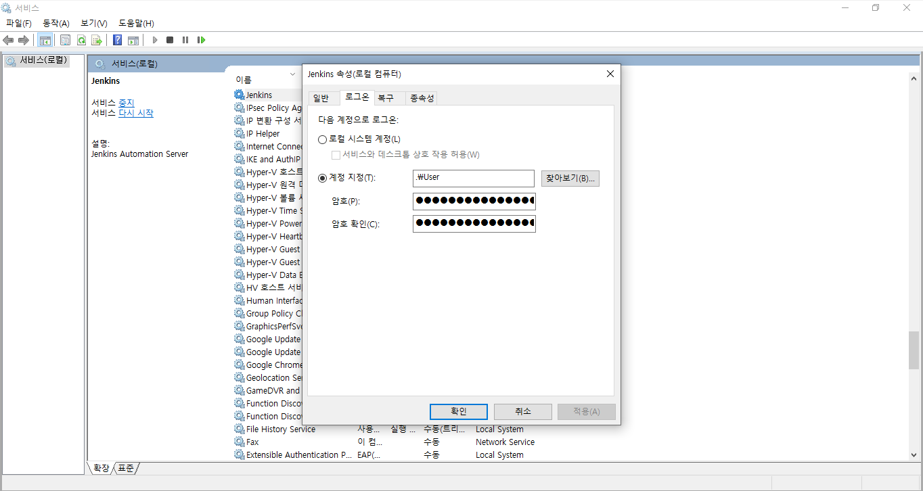The width and height of the screenshot is (923, 491).
Task: Click the Network Service cell in Fax row
Action: click(x=505, y=442)
